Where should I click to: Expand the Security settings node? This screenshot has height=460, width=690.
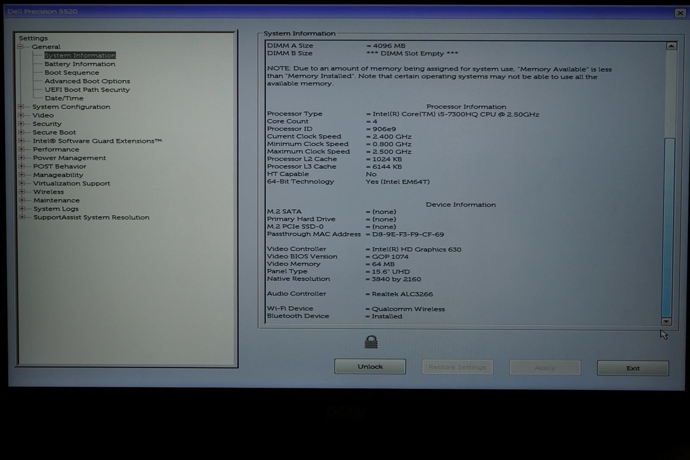(21, 124)
